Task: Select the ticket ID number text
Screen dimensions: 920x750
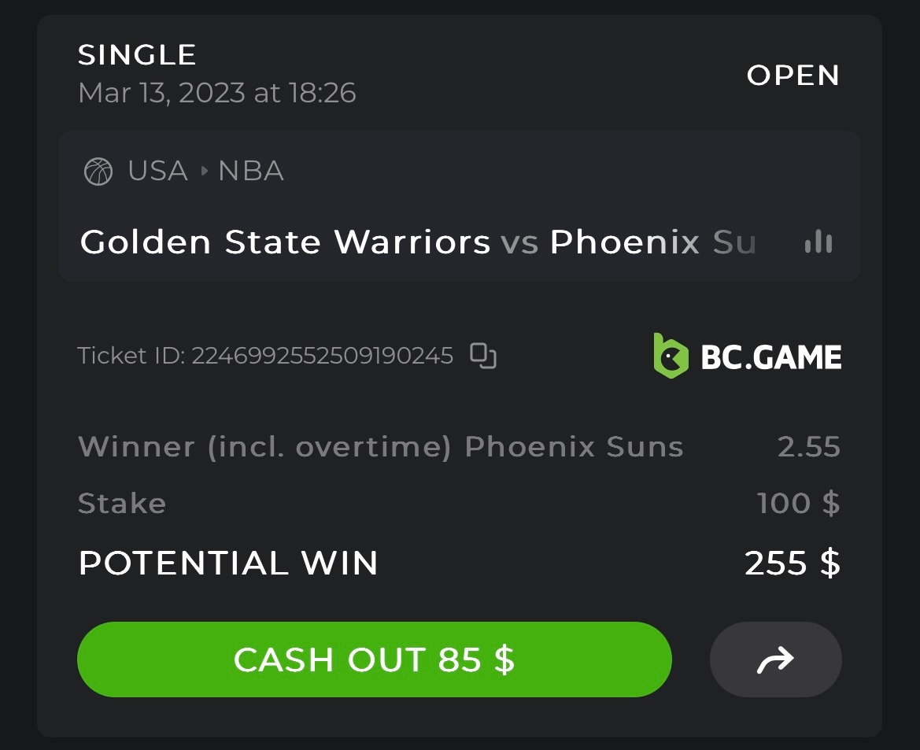Action: (322, 356)
